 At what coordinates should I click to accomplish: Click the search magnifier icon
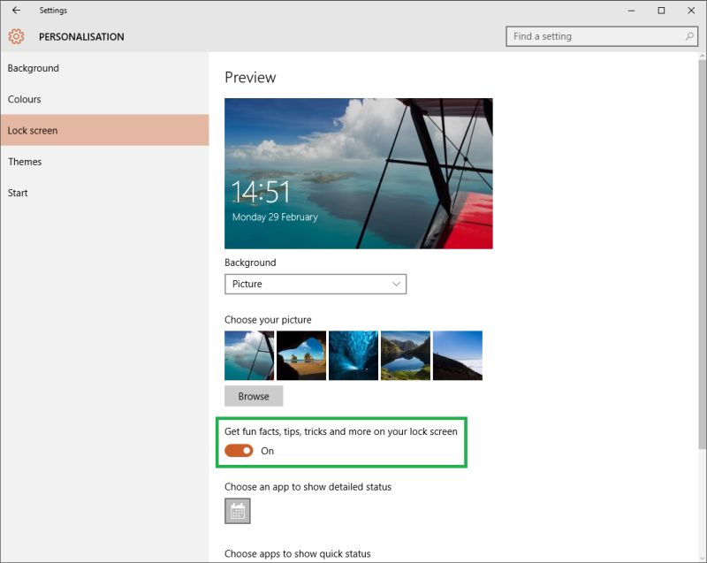(688, 36)
